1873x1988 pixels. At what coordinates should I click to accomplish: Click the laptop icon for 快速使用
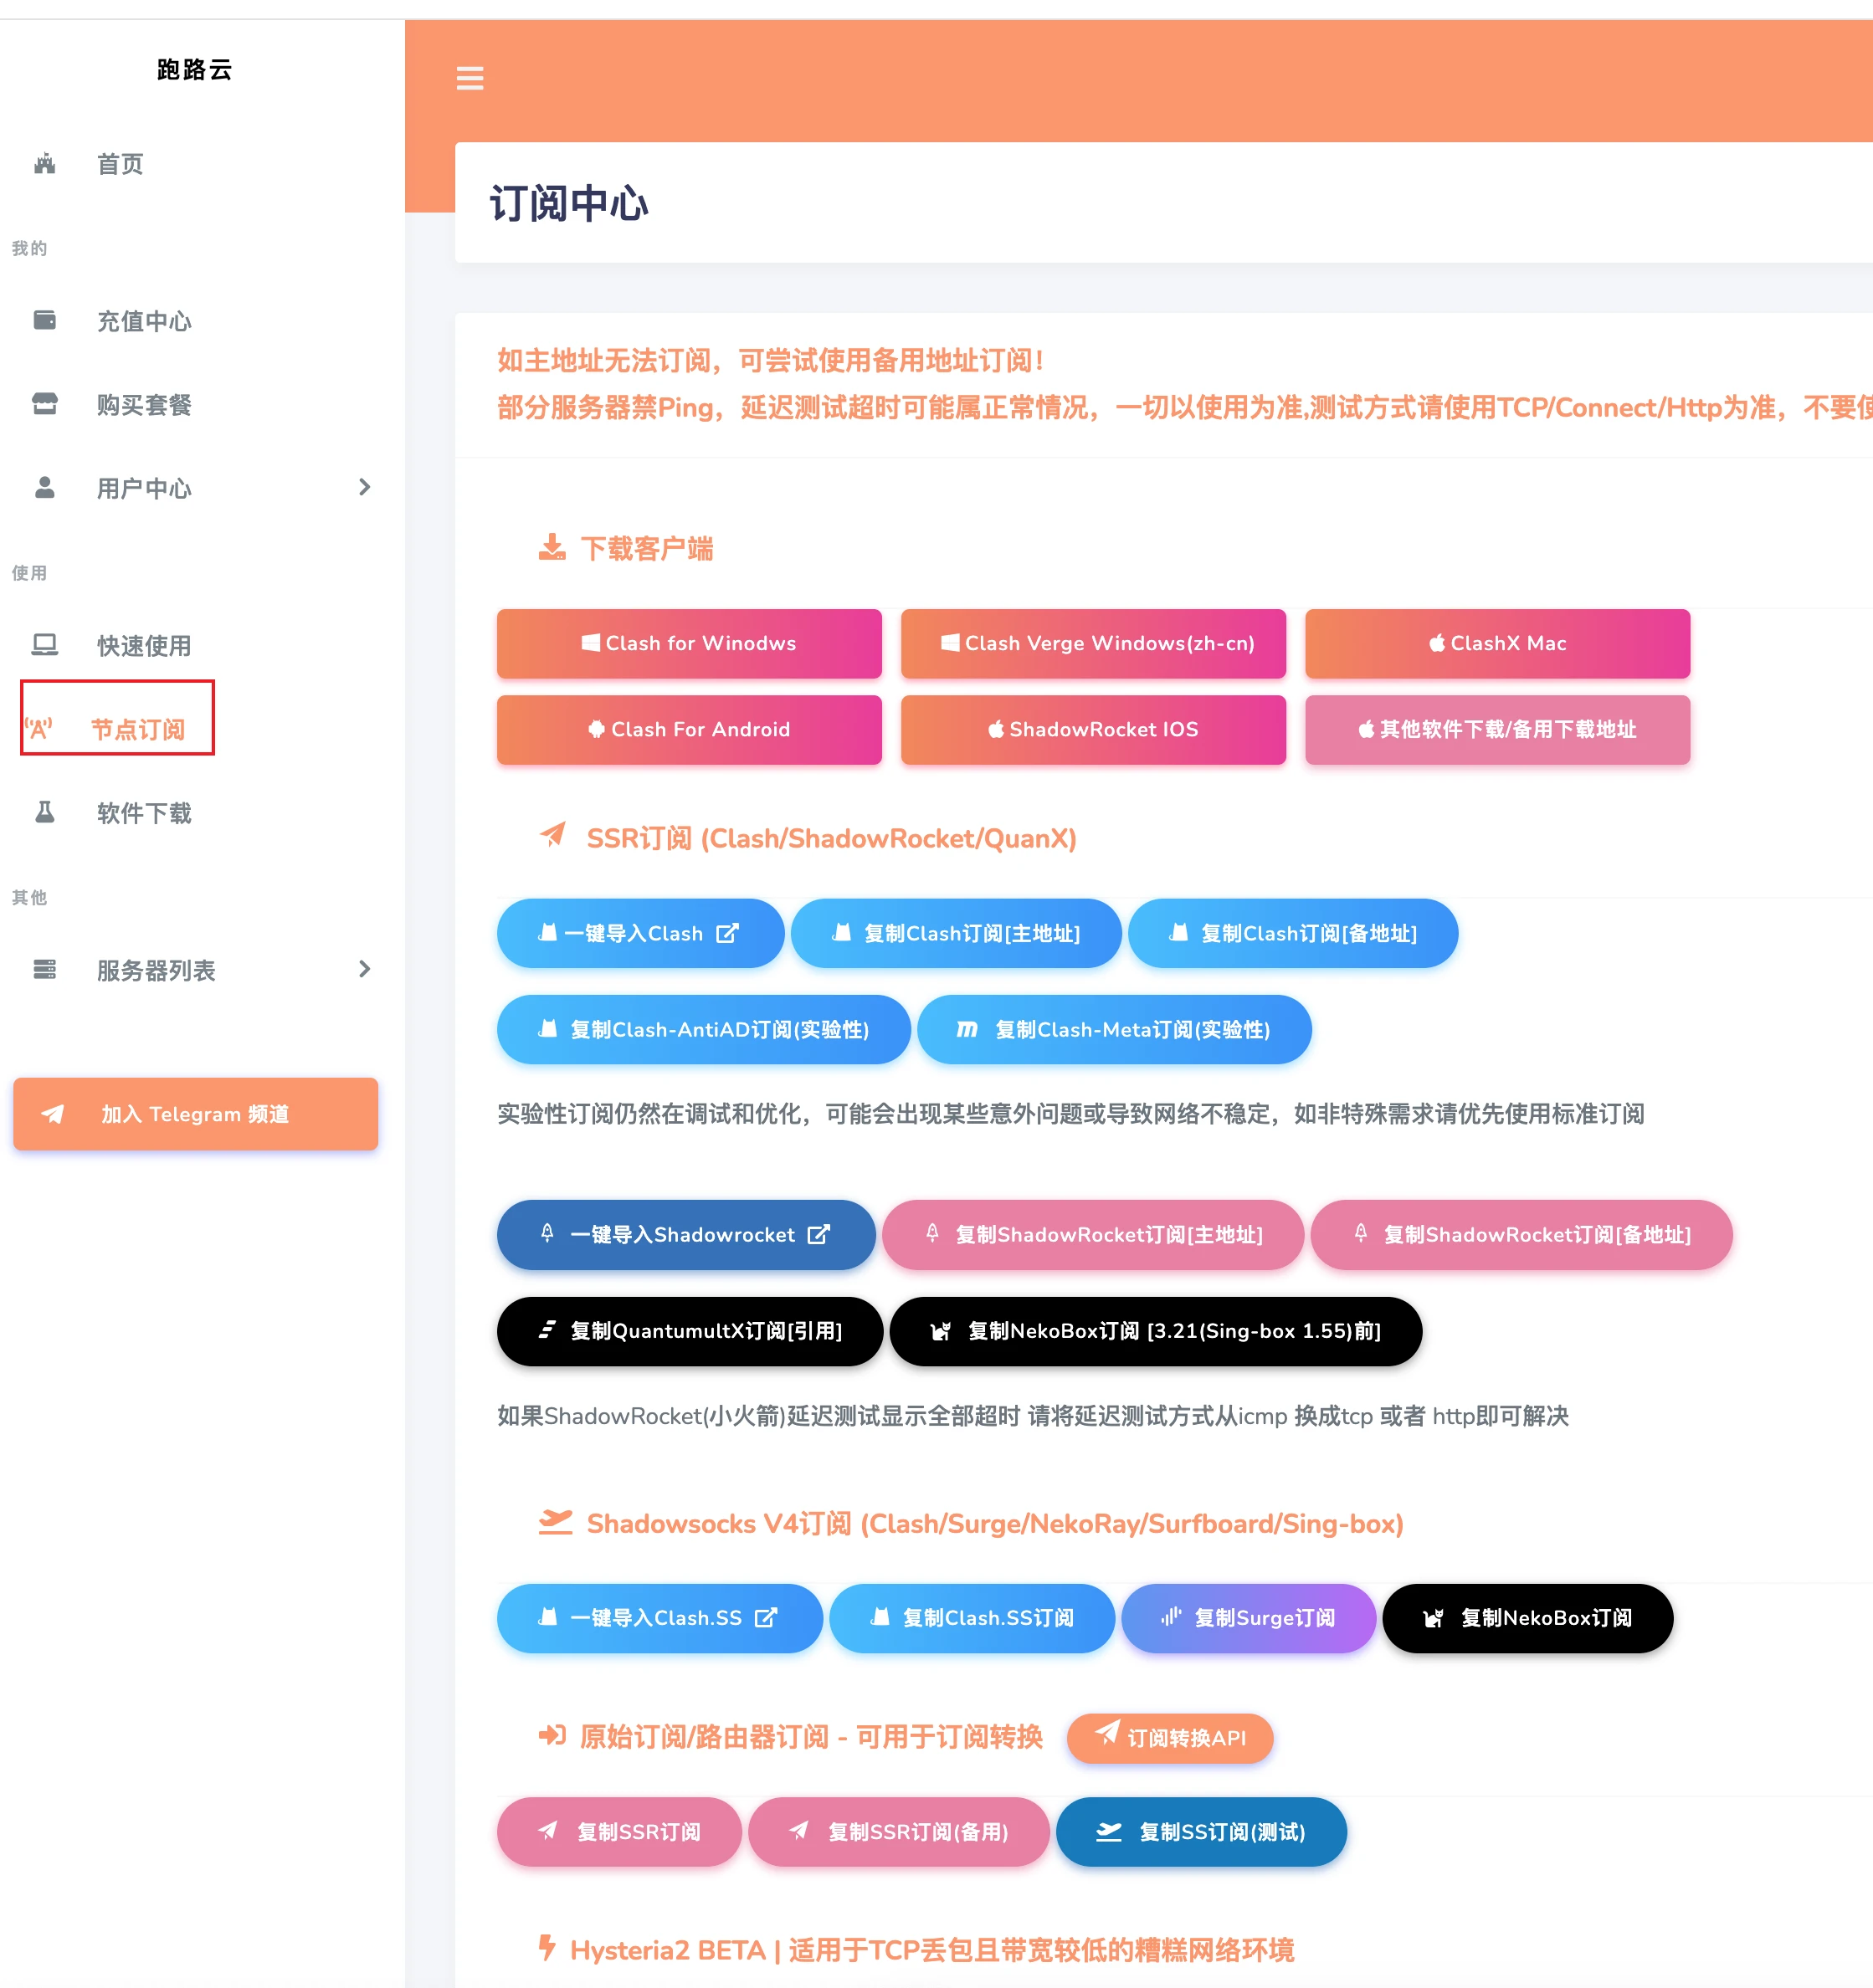45,644
